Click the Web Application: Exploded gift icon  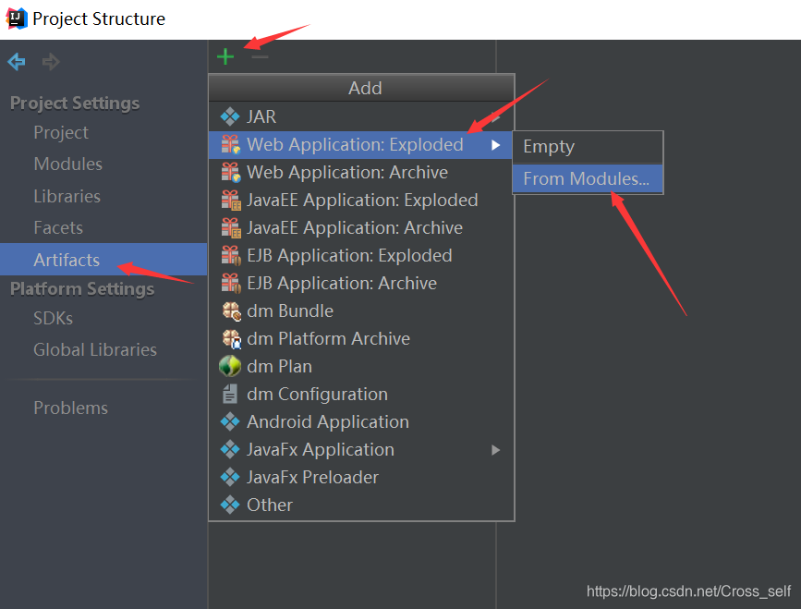[230, 144]
